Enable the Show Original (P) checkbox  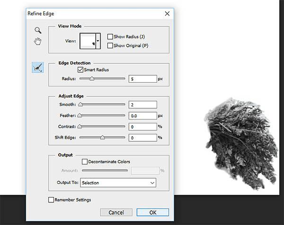[110, 45]
